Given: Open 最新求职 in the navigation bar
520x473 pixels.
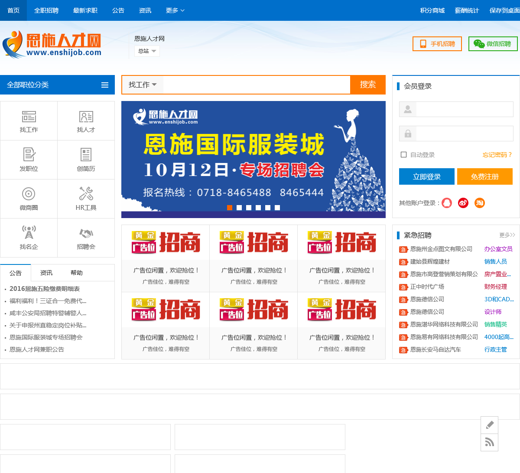Looking at the screenshot, I should [x=85, y=10].
